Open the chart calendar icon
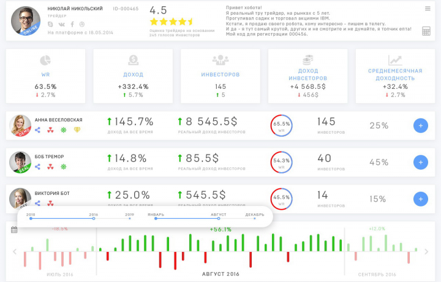441x282 pixels. tap(14, 230)
